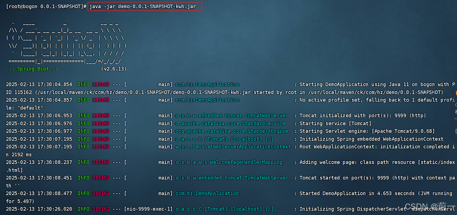Click timestamp 2025-02-13 17:30:08.477
Screen dimensions: 457x215
(x=39, y=193)
